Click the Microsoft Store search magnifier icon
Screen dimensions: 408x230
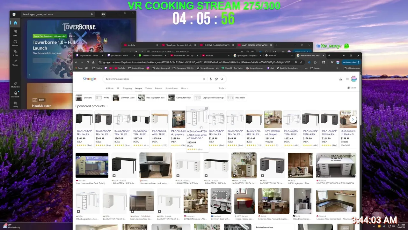coord(92,14)
